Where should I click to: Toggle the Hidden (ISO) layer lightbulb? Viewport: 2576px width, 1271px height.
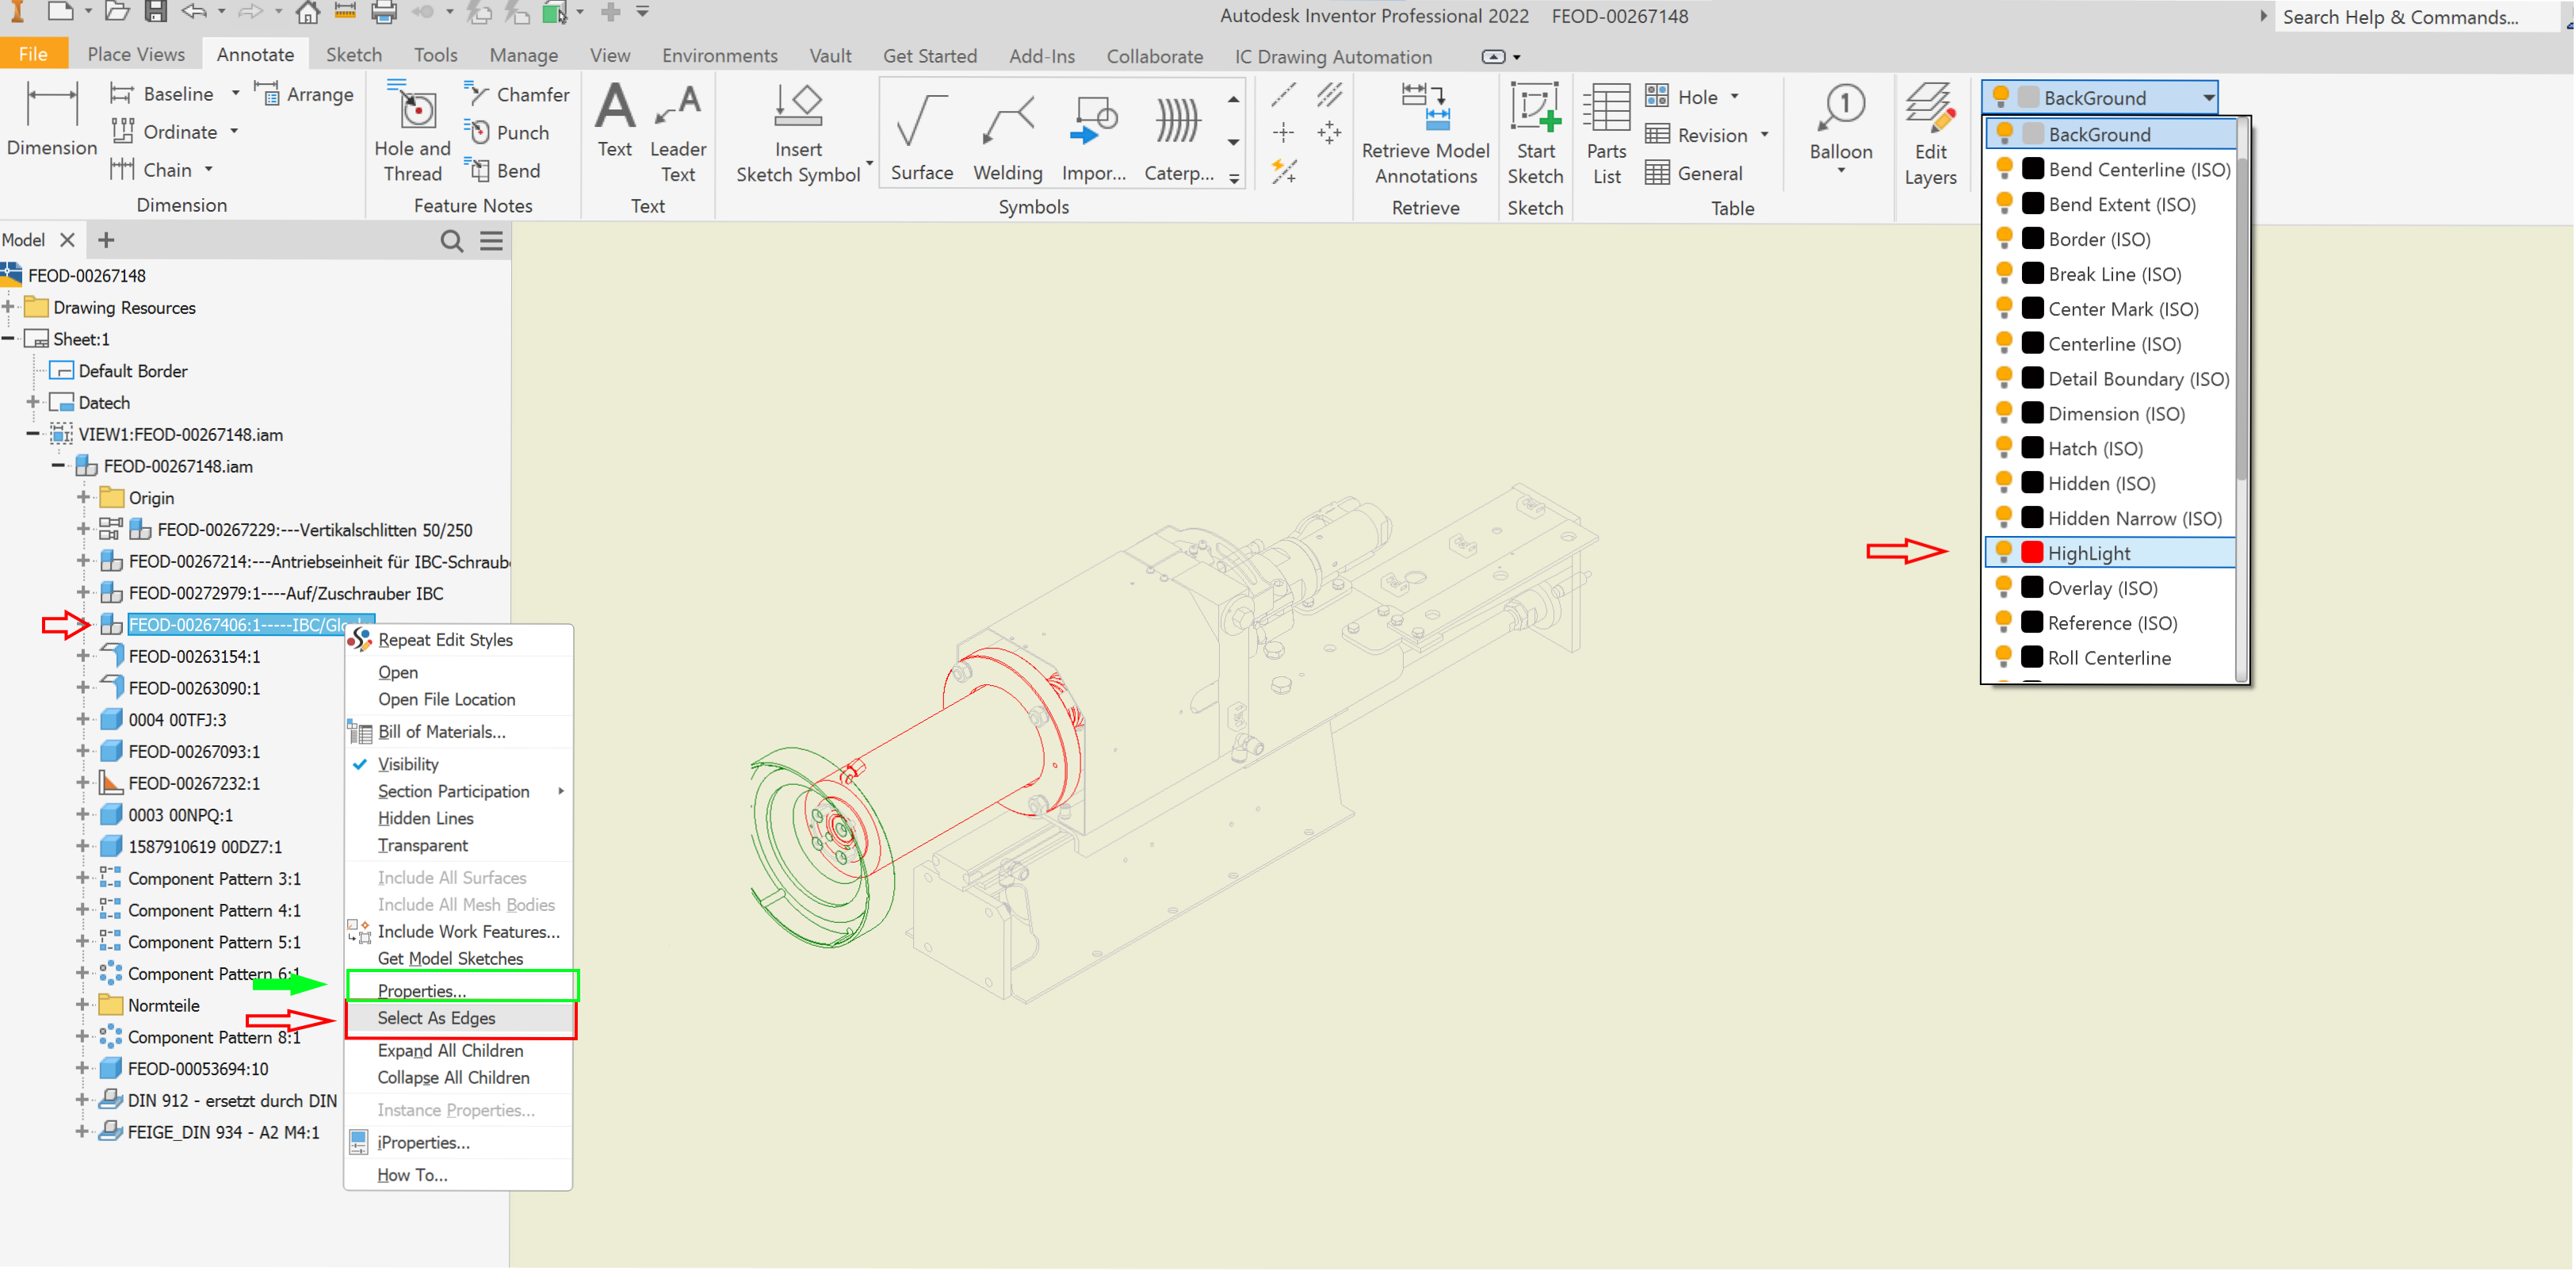pyautogui.click(x=2003, y=483)
